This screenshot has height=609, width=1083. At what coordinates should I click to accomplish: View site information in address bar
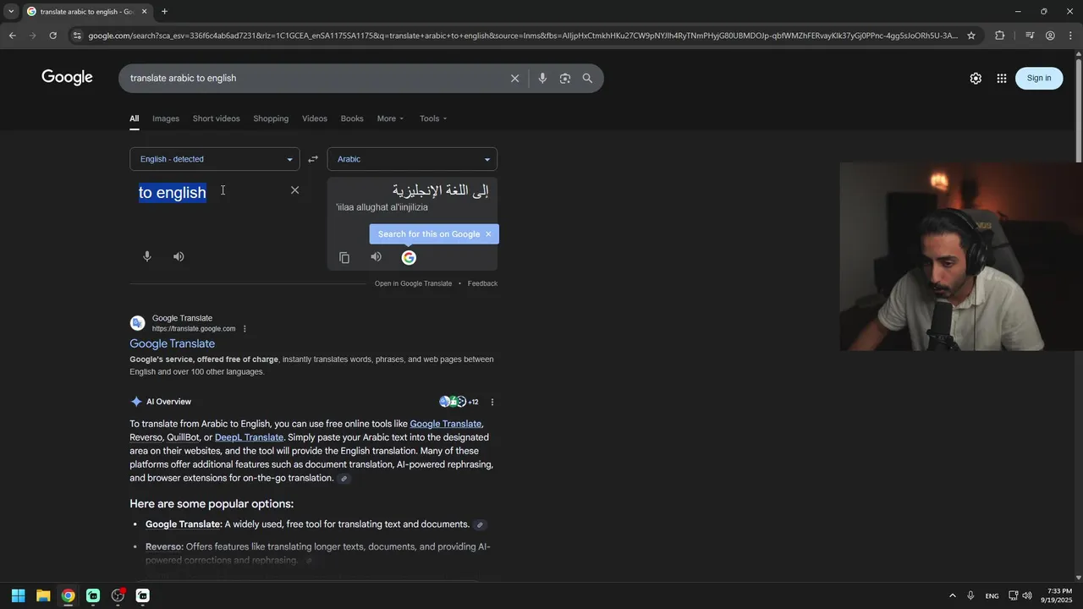click(77, 36)
